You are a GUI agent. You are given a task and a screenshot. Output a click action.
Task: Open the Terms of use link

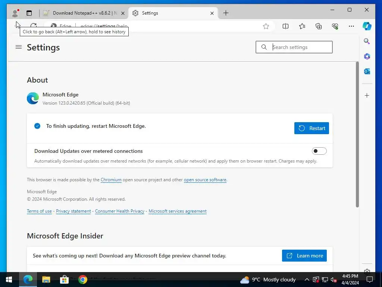click(x=39, y=211)
